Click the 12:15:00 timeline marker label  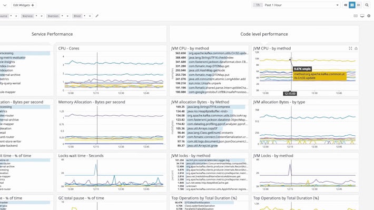(290, 94)
